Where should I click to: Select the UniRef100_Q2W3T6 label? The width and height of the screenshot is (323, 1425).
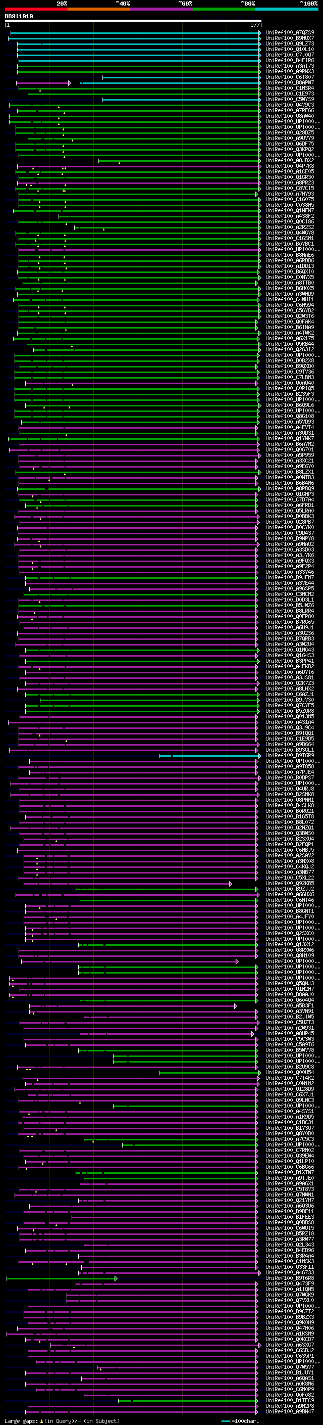(x=290, y=316)
